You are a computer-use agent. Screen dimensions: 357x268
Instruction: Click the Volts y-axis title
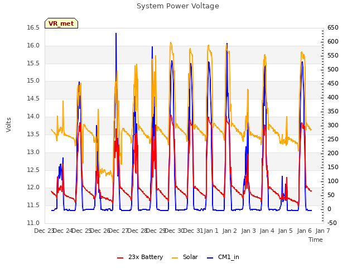point(8,125)
